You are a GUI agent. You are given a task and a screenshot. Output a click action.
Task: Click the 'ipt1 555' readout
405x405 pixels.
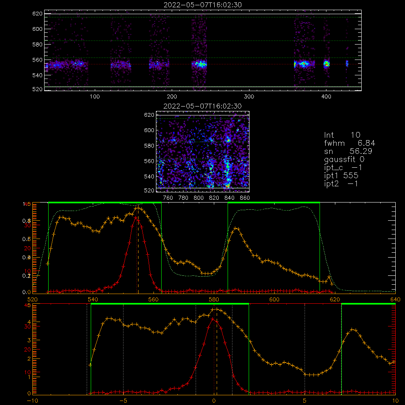pyautogui.click(x=341, y=175)
